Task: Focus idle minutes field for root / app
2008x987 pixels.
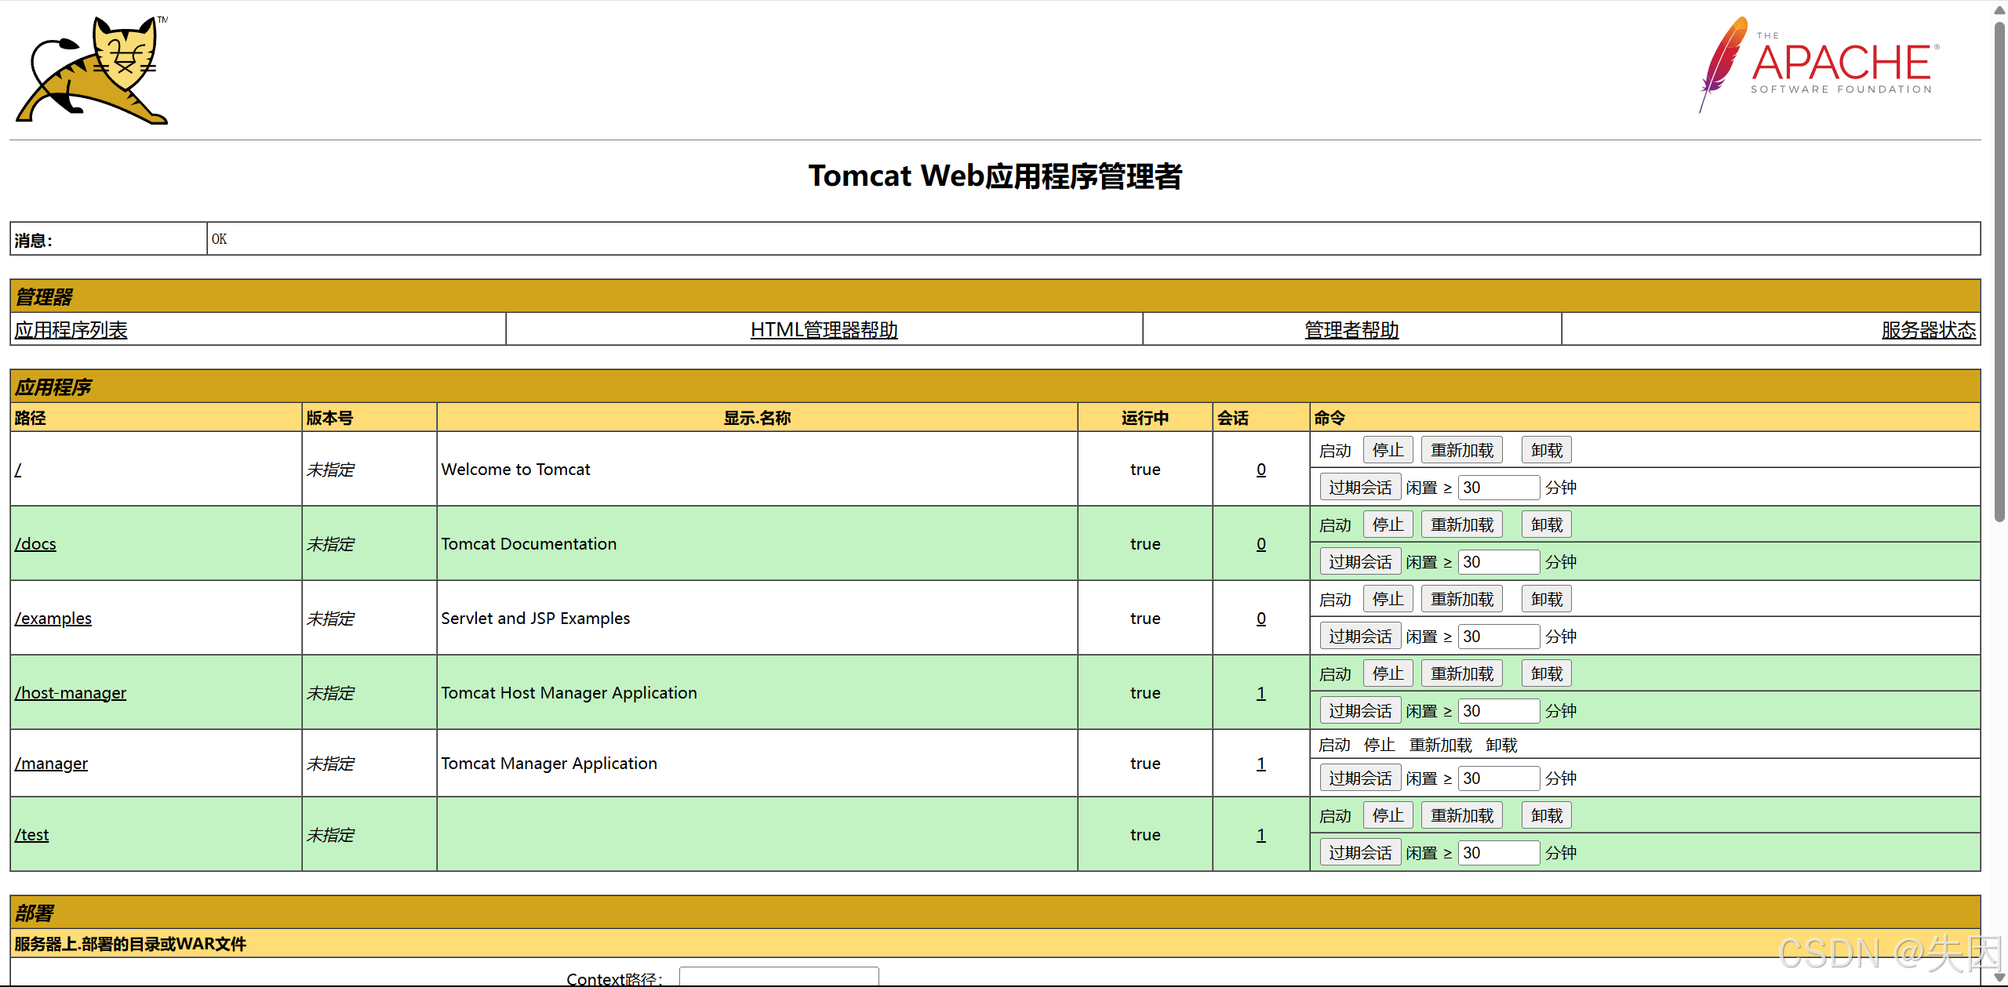Action: (1498, 487)
